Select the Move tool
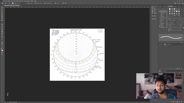The image size is (184, 103). (x=2, y=7)
